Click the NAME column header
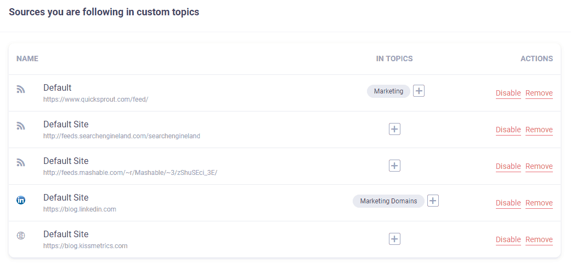571x264 pixels. [27, 58]
